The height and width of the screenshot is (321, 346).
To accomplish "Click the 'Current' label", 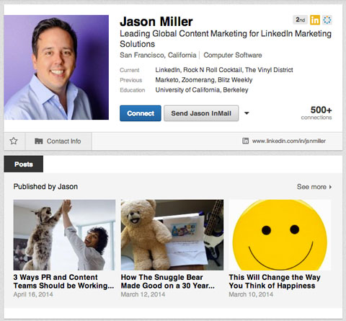I will [130, 70].
